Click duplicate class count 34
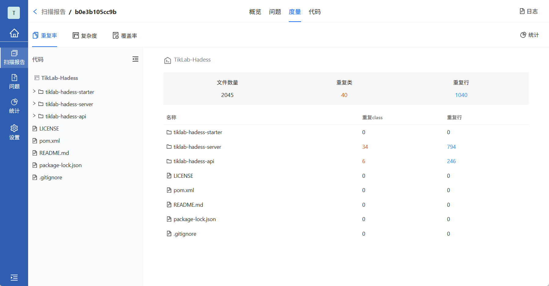The height and width of the screenshot is (286, 549). pos(365,147)
